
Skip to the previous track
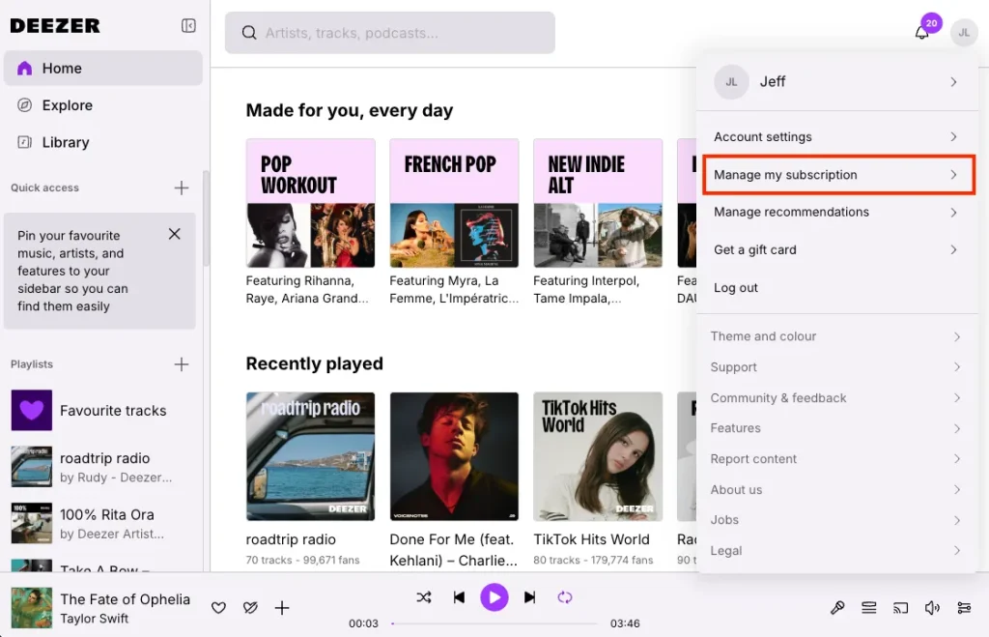(x=459, y=597)
